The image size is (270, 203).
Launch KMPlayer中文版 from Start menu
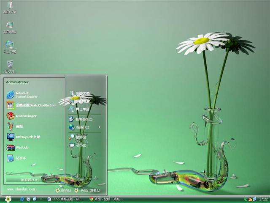pyautogui.click(x=23, y=137)
